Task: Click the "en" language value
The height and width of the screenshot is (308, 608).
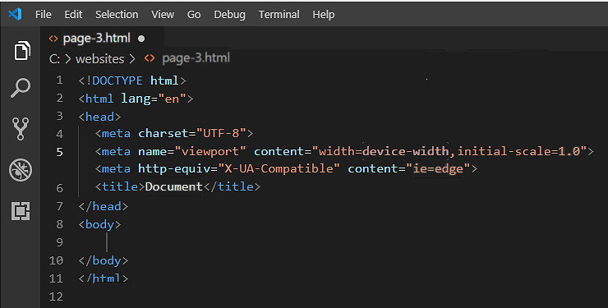Action: point(173,99)
